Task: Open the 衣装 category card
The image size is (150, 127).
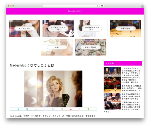Action: click(x=57, y=47)
